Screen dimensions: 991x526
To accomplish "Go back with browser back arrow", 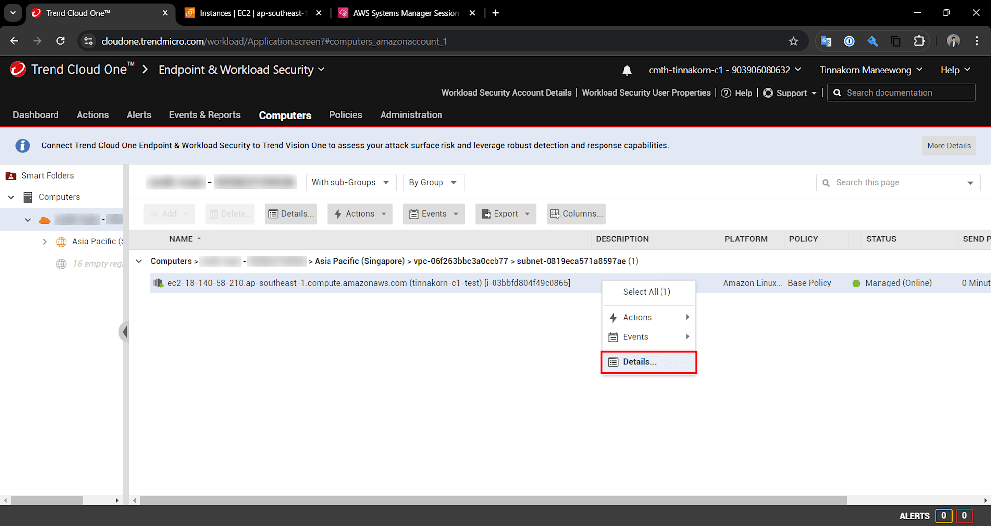I will pyautogui.click(x=14, y=41).
